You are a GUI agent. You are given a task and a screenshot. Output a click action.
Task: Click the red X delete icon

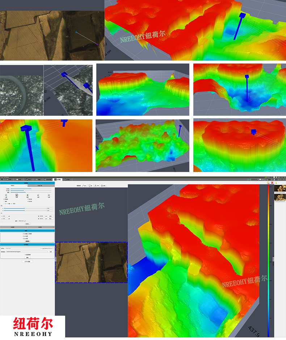click(x=272, y=183)
